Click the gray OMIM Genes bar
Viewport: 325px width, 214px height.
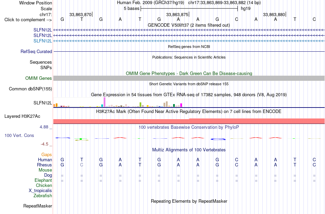[189, 78]
